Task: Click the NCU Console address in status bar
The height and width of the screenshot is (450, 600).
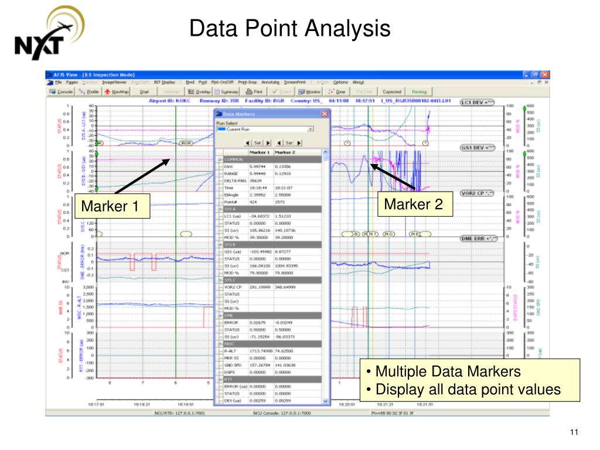Action: [282, 413]
